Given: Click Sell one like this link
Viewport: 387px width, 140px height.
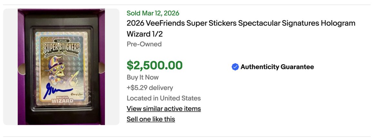Looking at the screenshot, I should coord(151,119).
